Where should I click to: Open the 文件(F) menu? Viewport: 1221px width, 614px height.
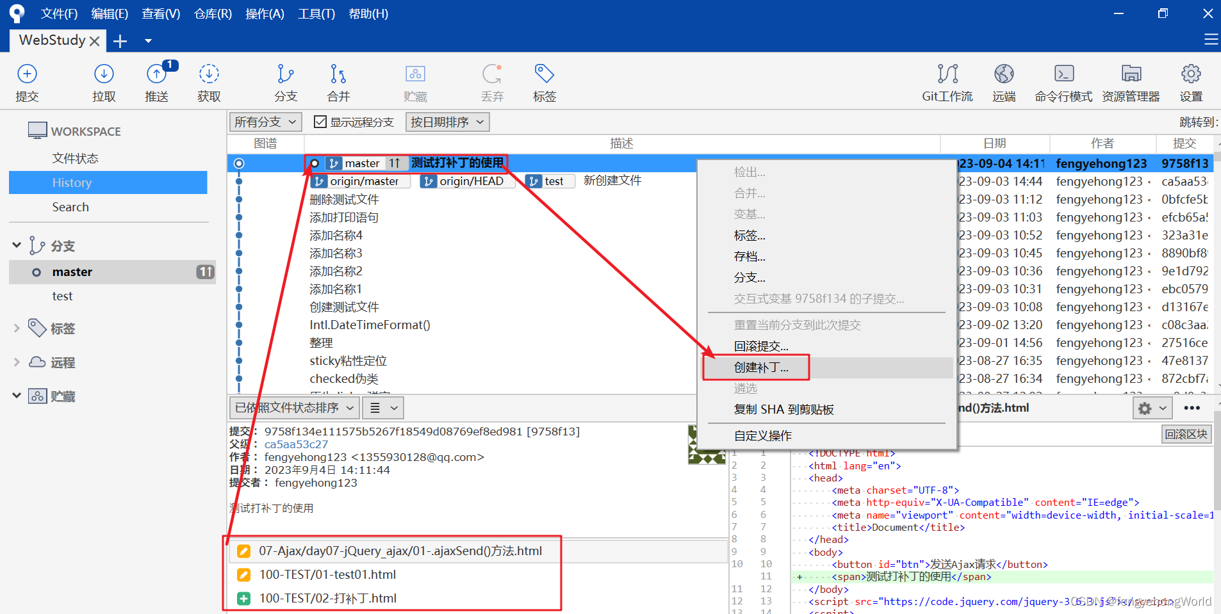pos(59,13)
